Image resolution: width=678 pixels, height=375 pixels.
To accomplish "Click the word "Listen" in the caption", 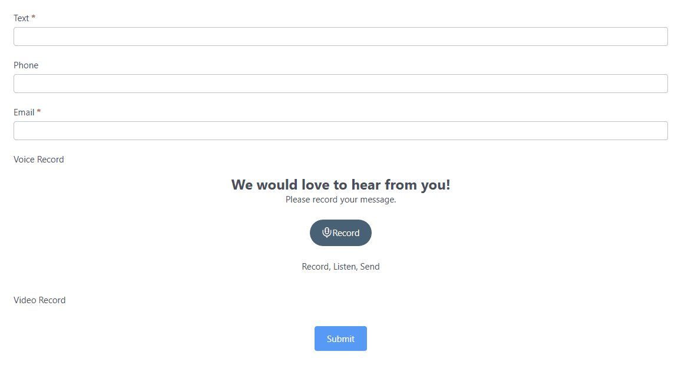I will coord(345,267).
